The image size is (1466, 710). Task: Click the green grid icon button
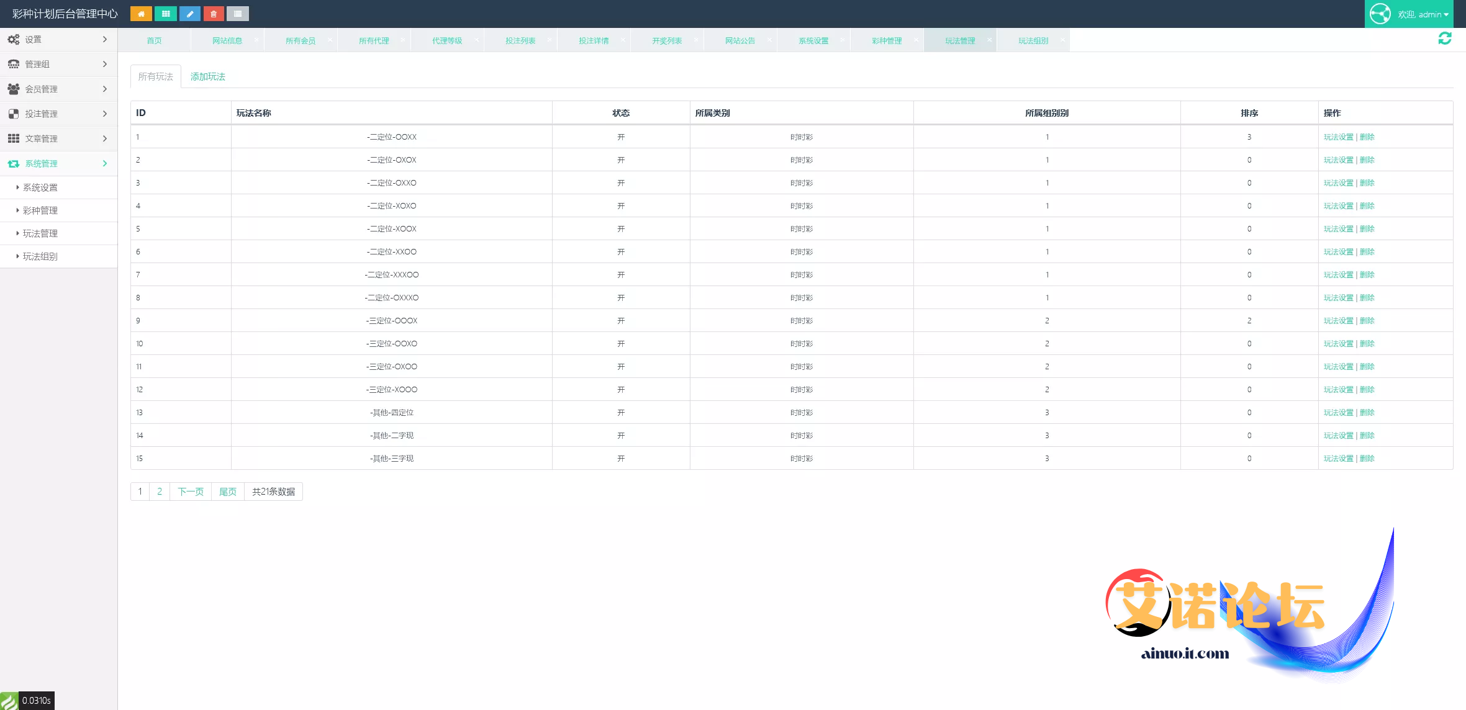click(165, 14)
